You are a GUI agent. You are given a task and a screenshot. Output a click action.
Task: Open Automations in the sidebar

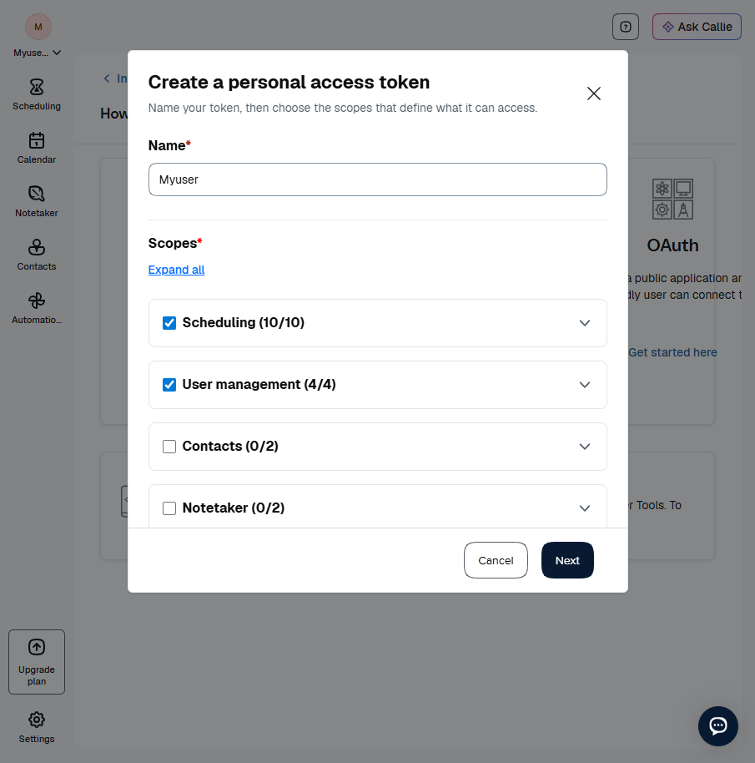(x=37, y=309)
